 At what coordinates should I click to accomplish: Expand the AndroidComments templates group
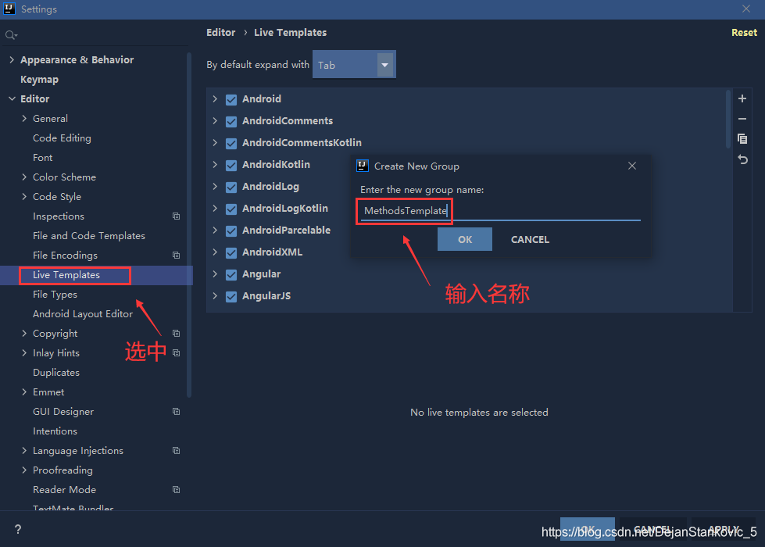click(215, 120)
